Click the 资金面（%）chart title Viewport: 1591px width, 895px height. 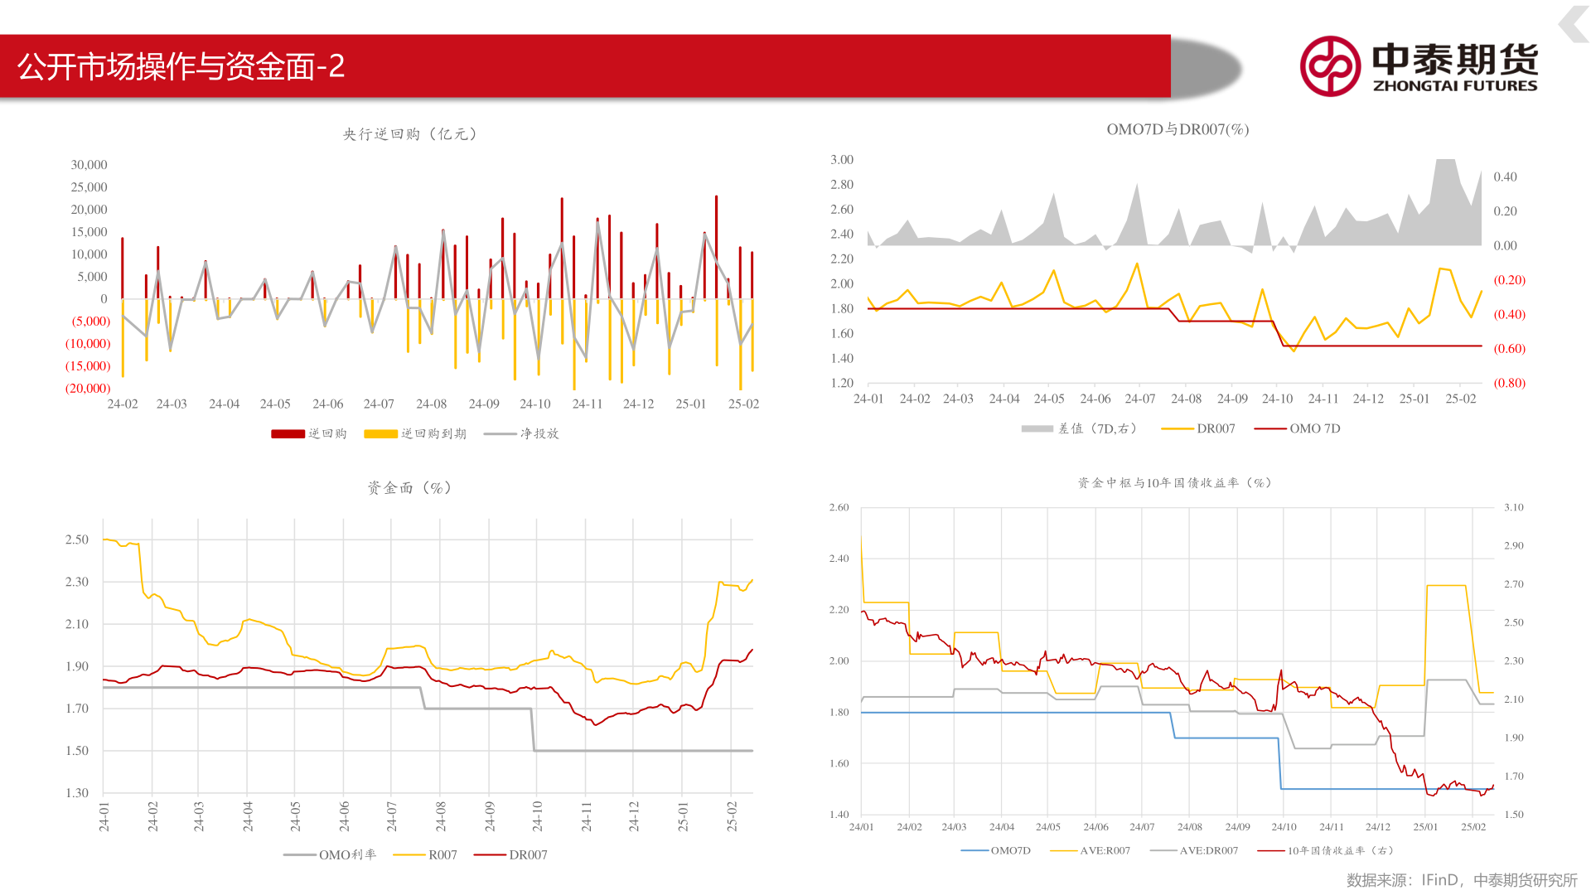tap(410, 487)
